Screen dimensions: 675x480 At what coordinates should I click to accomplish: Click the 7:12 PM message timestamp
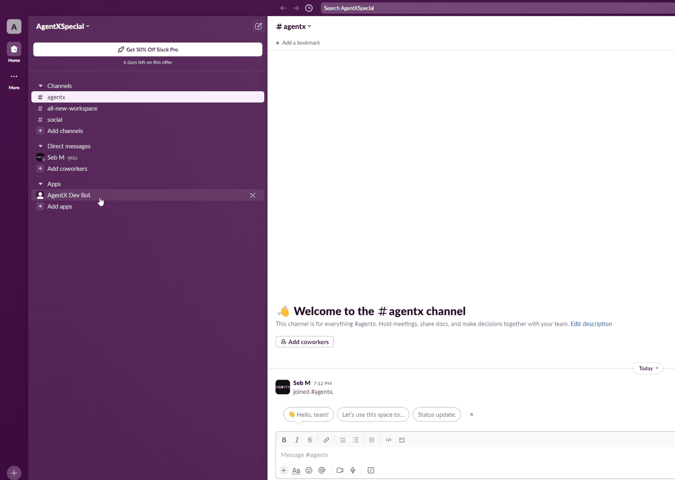pos(323,383)
